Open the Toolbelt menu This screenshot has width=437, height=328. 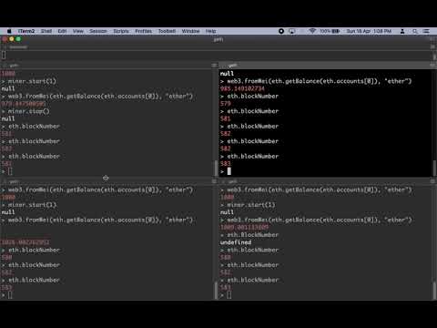pos(167,31)
